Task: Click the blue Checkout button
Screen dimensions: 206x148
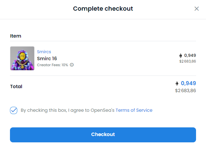Action: tap(103, 135)
